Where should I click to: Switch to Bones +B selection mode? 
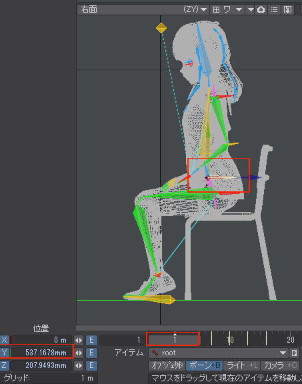tap(205, 365)
